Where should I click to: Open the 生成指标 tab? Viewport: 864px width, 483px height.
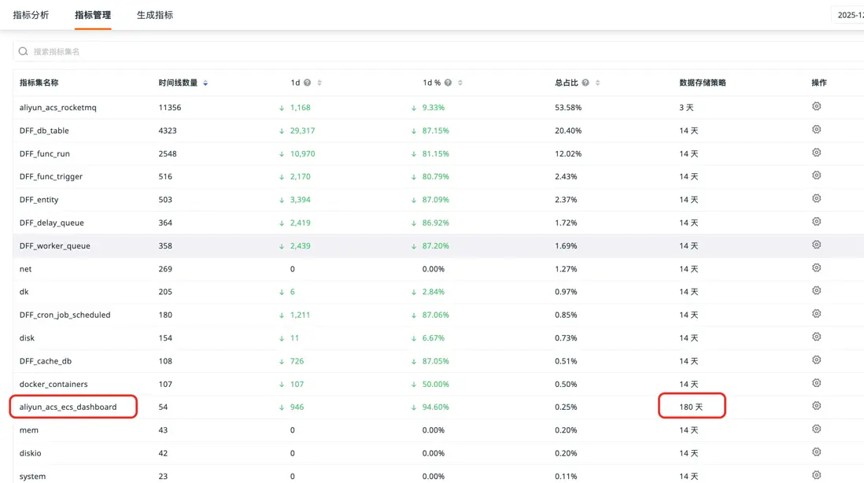155,15
